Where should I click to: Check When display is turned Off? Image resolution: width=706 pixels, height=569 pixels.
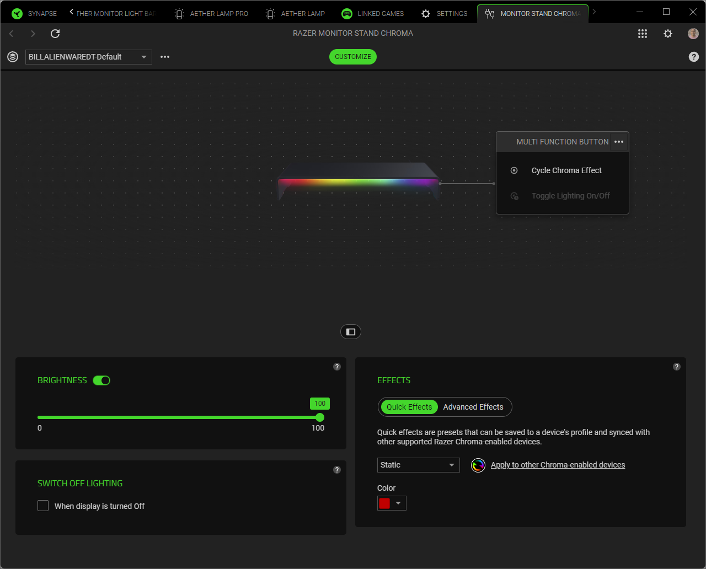tap(43, 506)
